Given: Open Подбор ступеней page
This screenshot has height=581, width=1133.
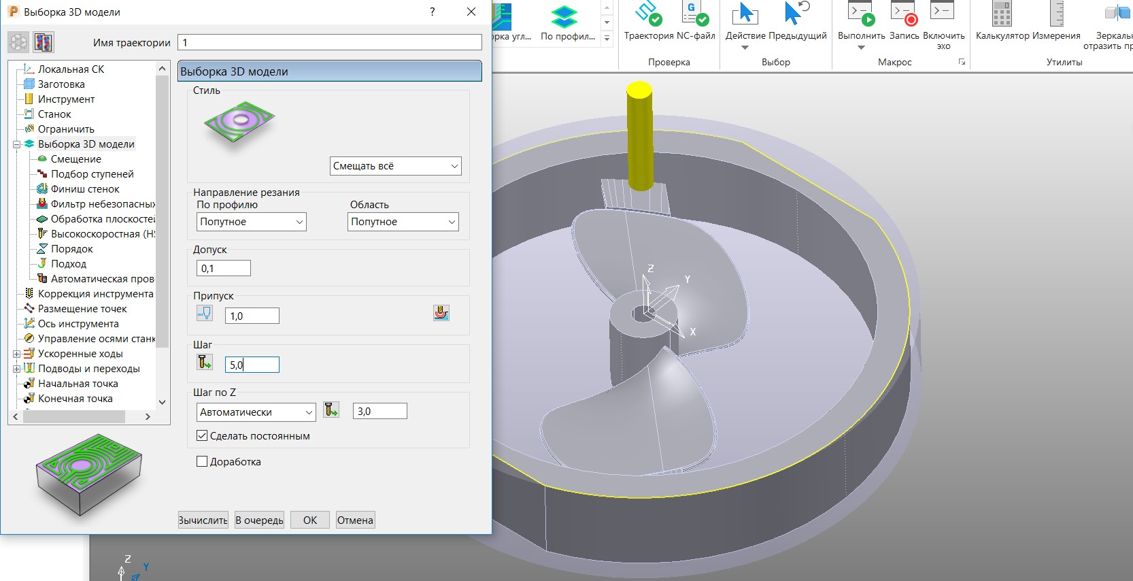Looking at the screenshot, I should 92,173.
